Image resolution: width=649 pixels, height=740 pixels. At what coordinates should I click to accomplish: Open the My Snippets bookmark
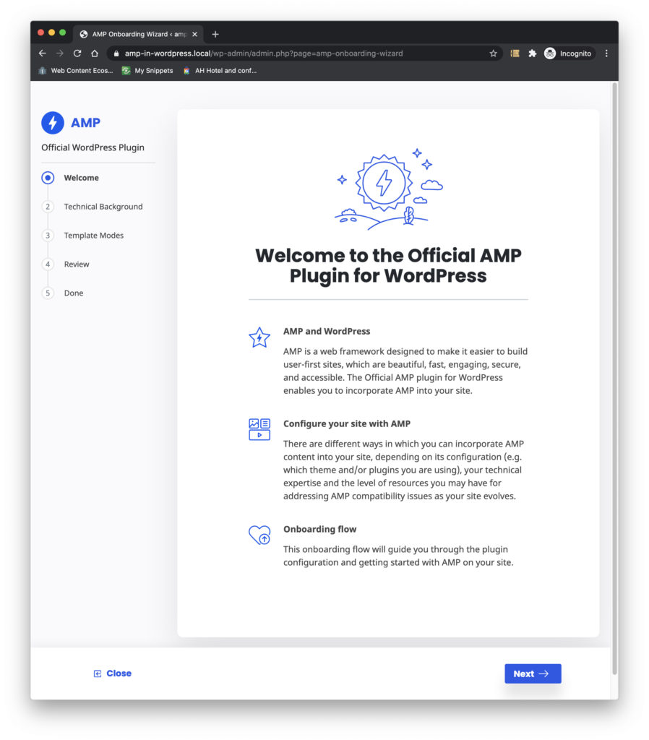[147, 71]
